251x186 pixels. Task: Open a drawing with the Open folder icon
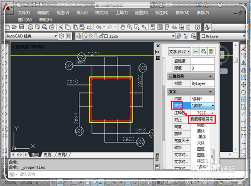pos(14,27)
